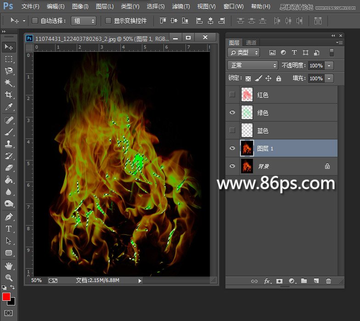This screenshot has height=321, width=360.
Task: Open the layer filter 类型 dropdown
Action: coord(244,53)
